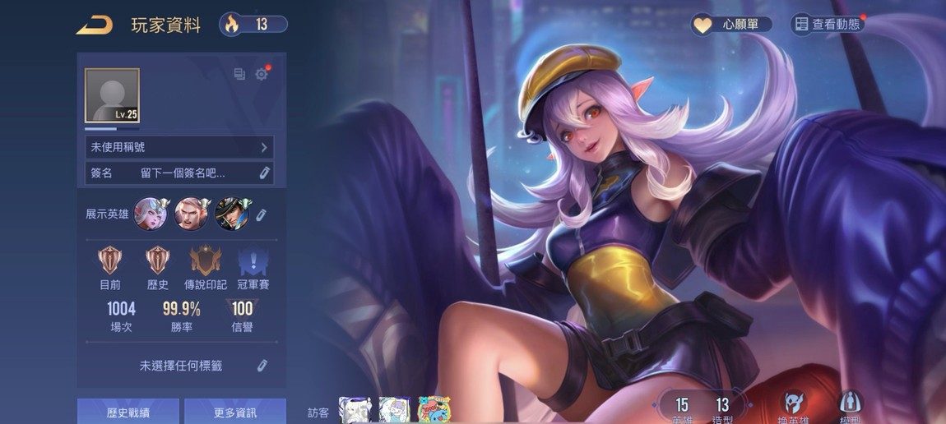Tap the flame streak counter showing 13
The width and height of the screenshot is (946, 424).
(253, 25)
